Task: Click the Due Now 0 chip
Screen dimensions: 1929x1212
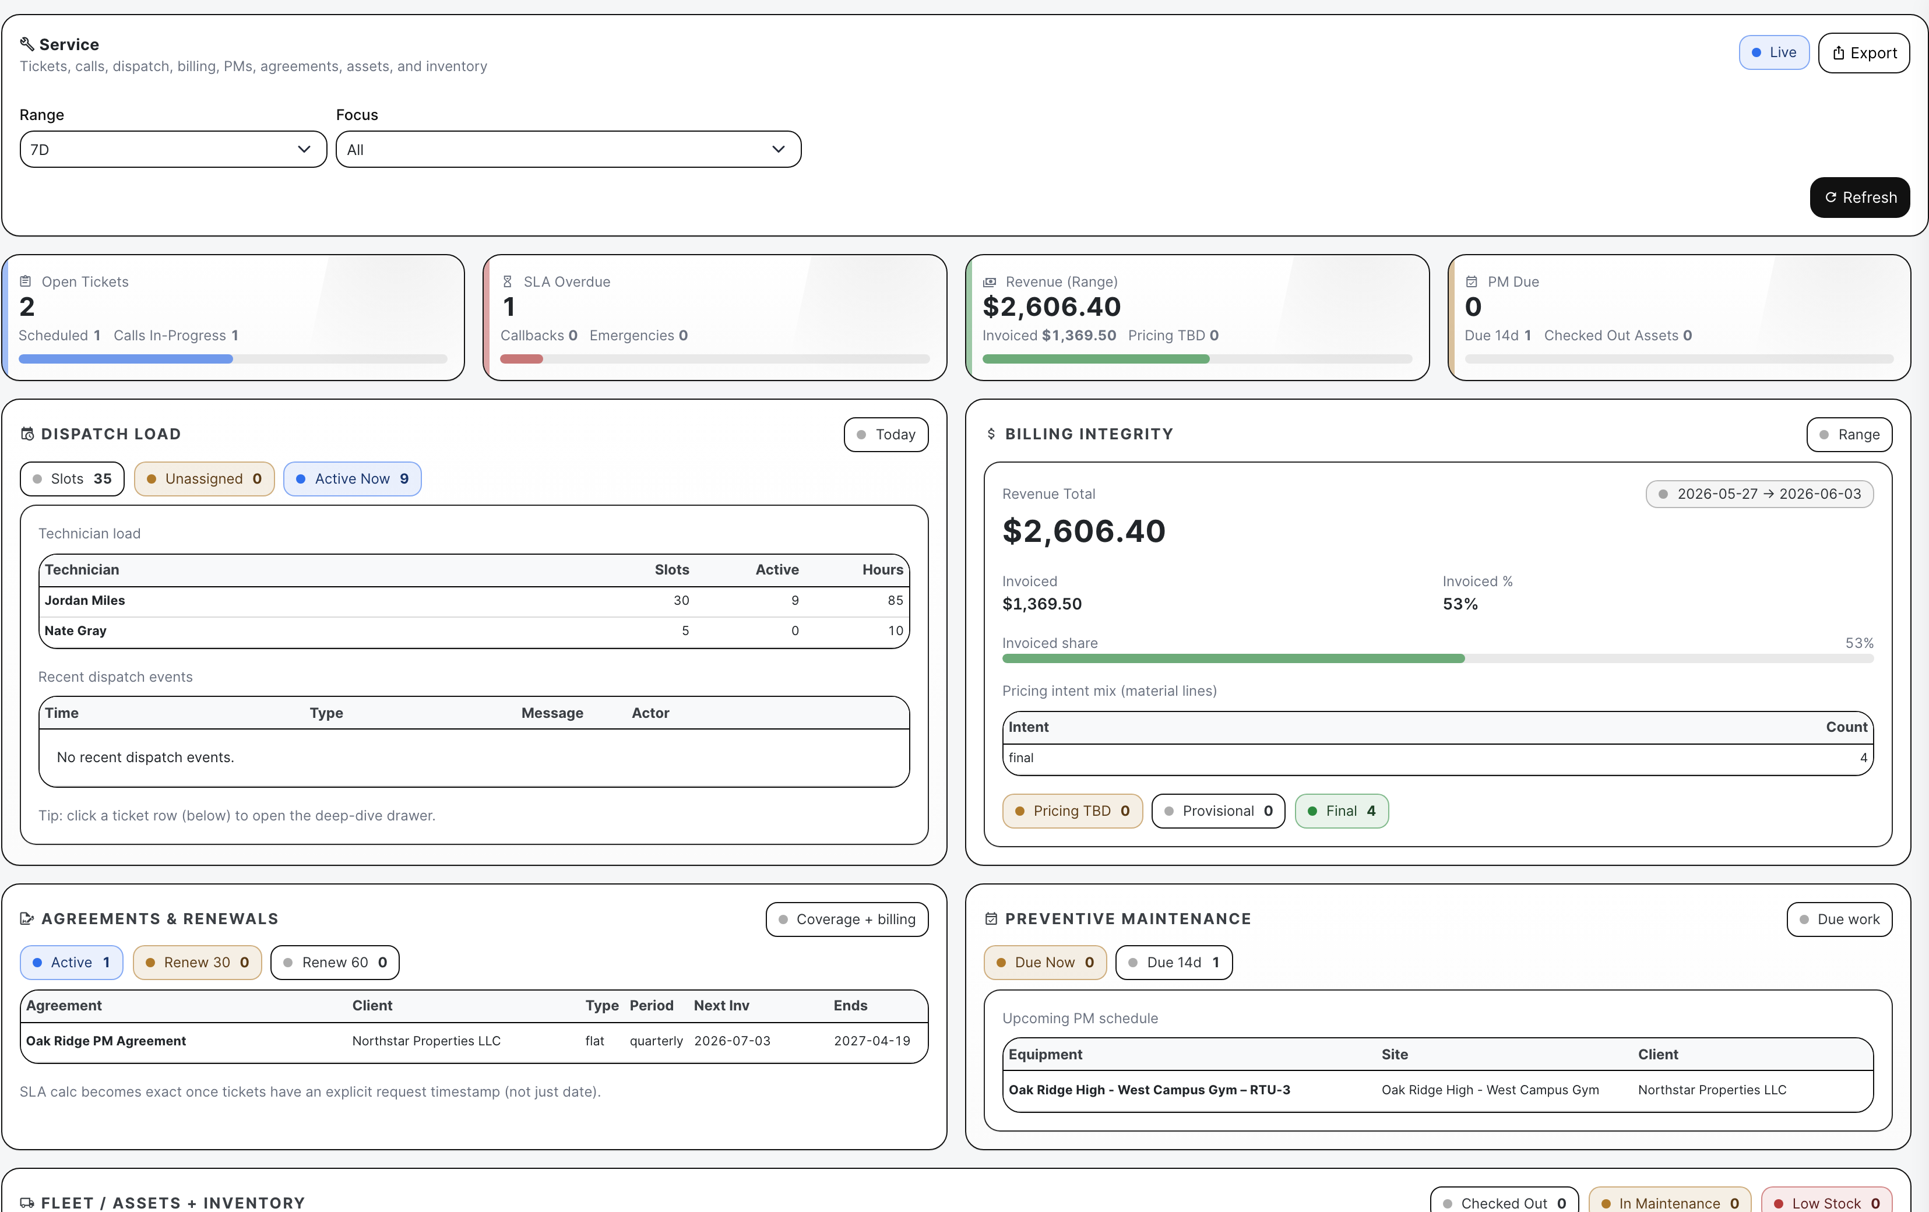Action: [x=1044, y=962]
